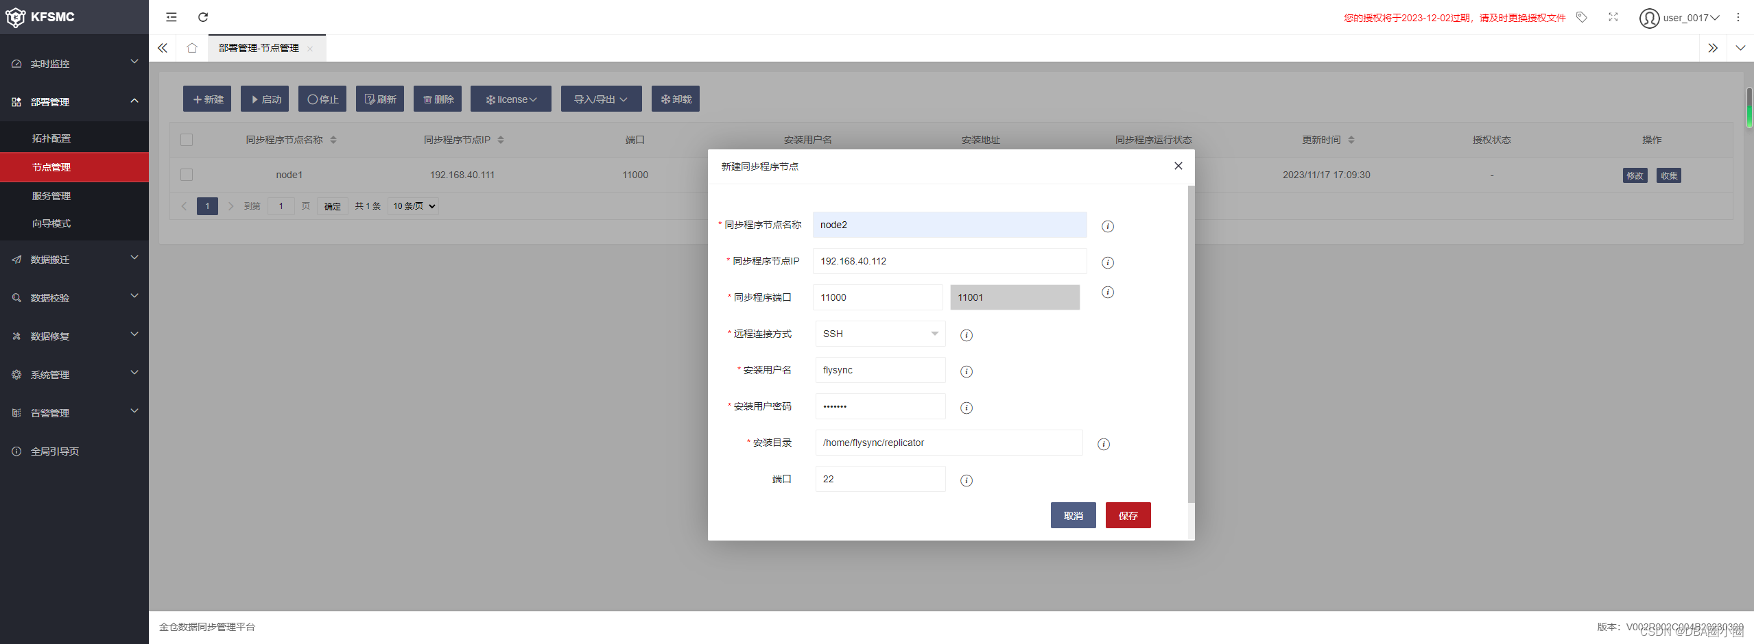The width and height of the screenshot is (1754, 644).
Task: Expand 实时监控 sidebar menu
Action: pos(74,63)
